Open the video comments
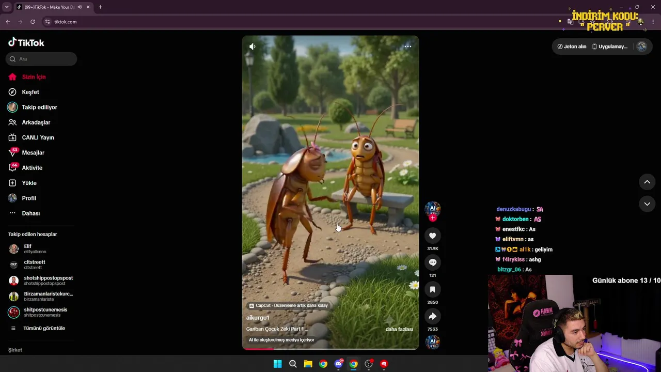Screen dimensions: 661x372 (433, 262)
